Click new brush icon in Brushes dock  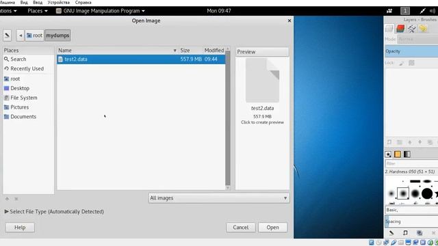(x=405, y=233)
